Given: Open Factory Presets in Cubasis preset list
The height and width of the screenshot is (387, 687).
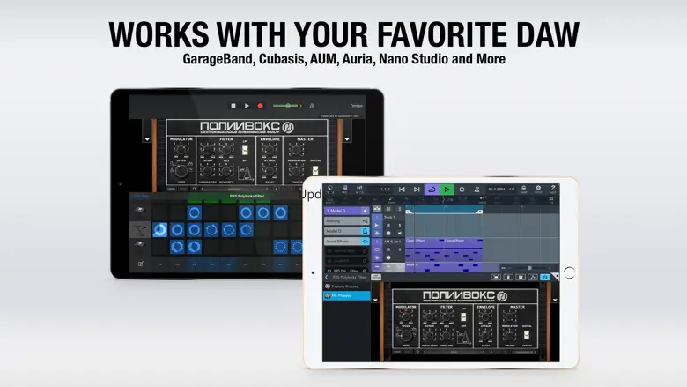Looking at the screenshot, I should click(x=346, y=287).
